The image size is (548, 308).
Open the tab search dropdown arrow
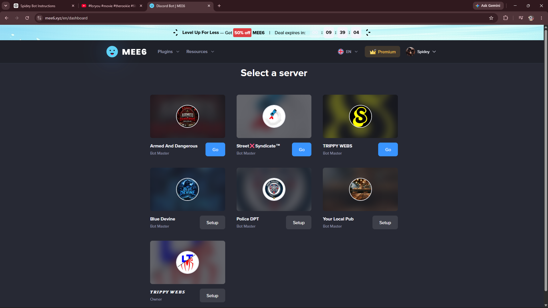point(5,6)
